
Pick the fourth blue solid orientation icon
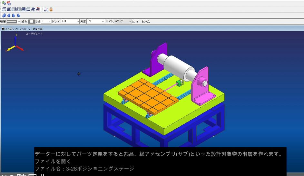[x=18, y=15]
